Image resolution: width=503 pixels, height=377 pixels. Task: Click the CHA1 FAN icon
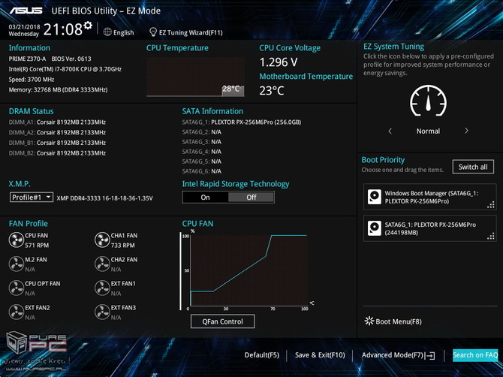coord(102,240)
